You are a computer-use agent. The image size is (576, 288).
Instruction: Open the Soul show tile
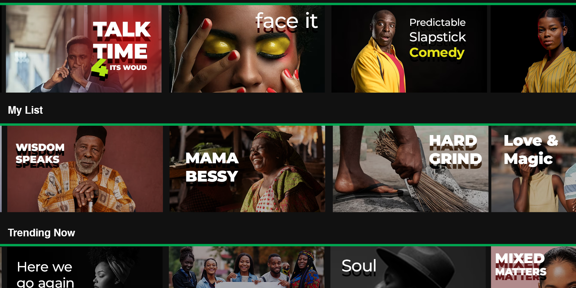(408, 267)
